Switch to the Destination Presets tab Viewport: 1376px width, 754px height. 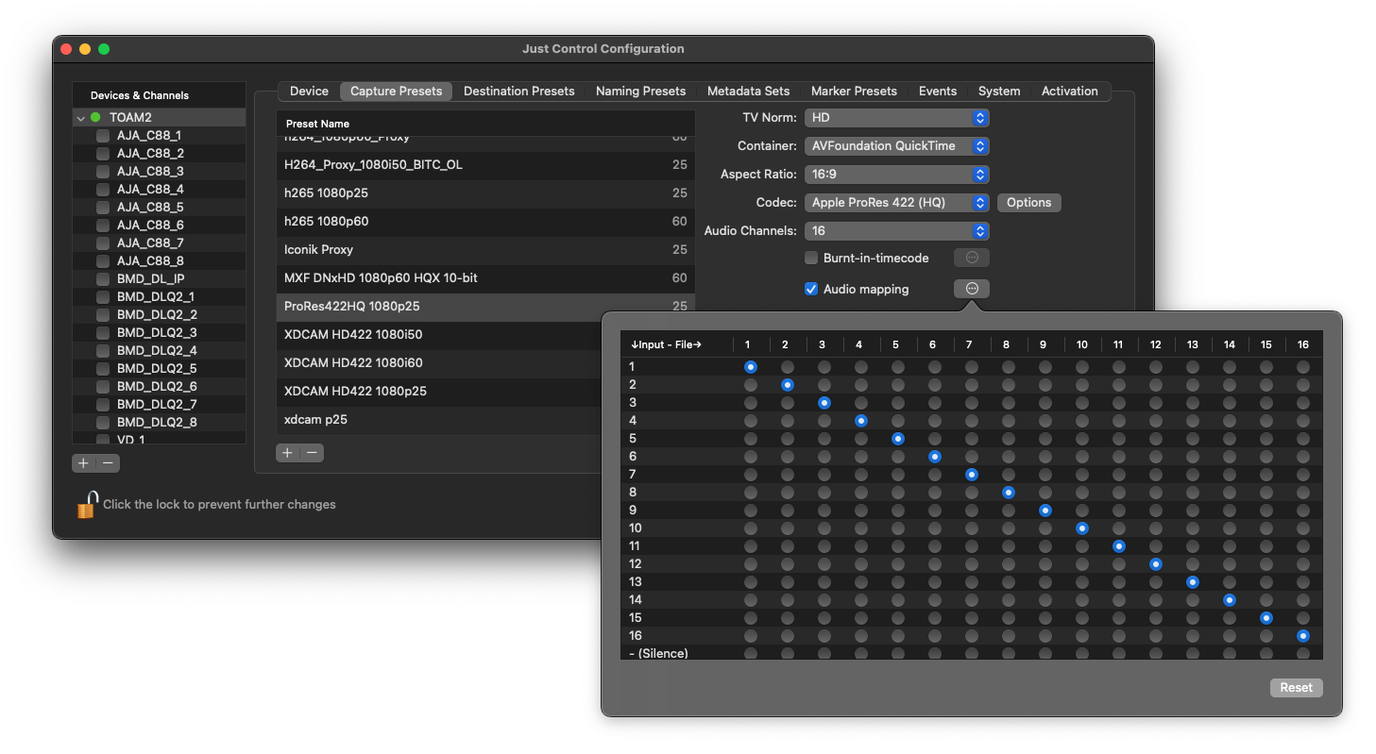coord(519,92)
